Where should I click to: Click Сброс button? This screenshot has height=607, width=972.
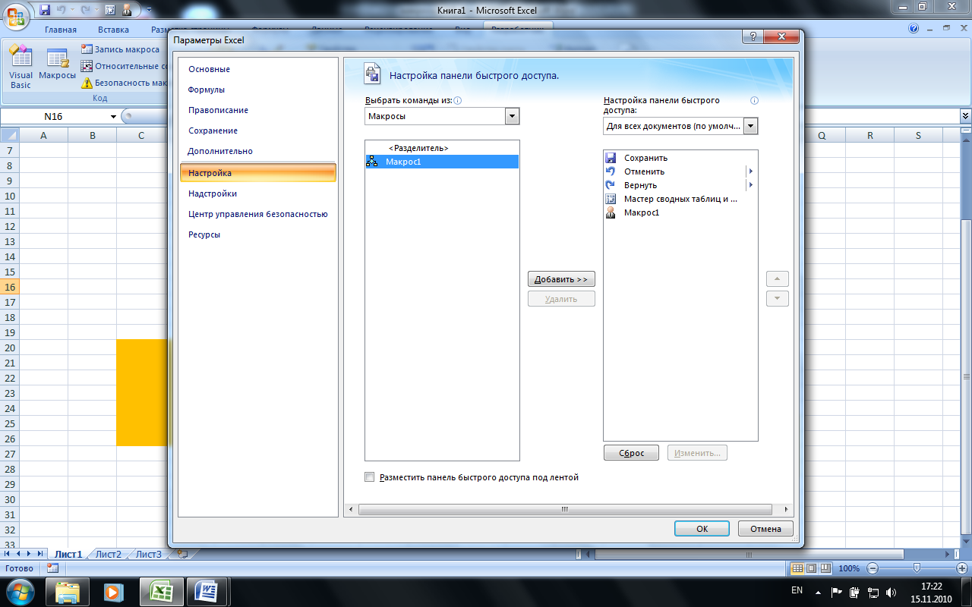tap(631, 453)
